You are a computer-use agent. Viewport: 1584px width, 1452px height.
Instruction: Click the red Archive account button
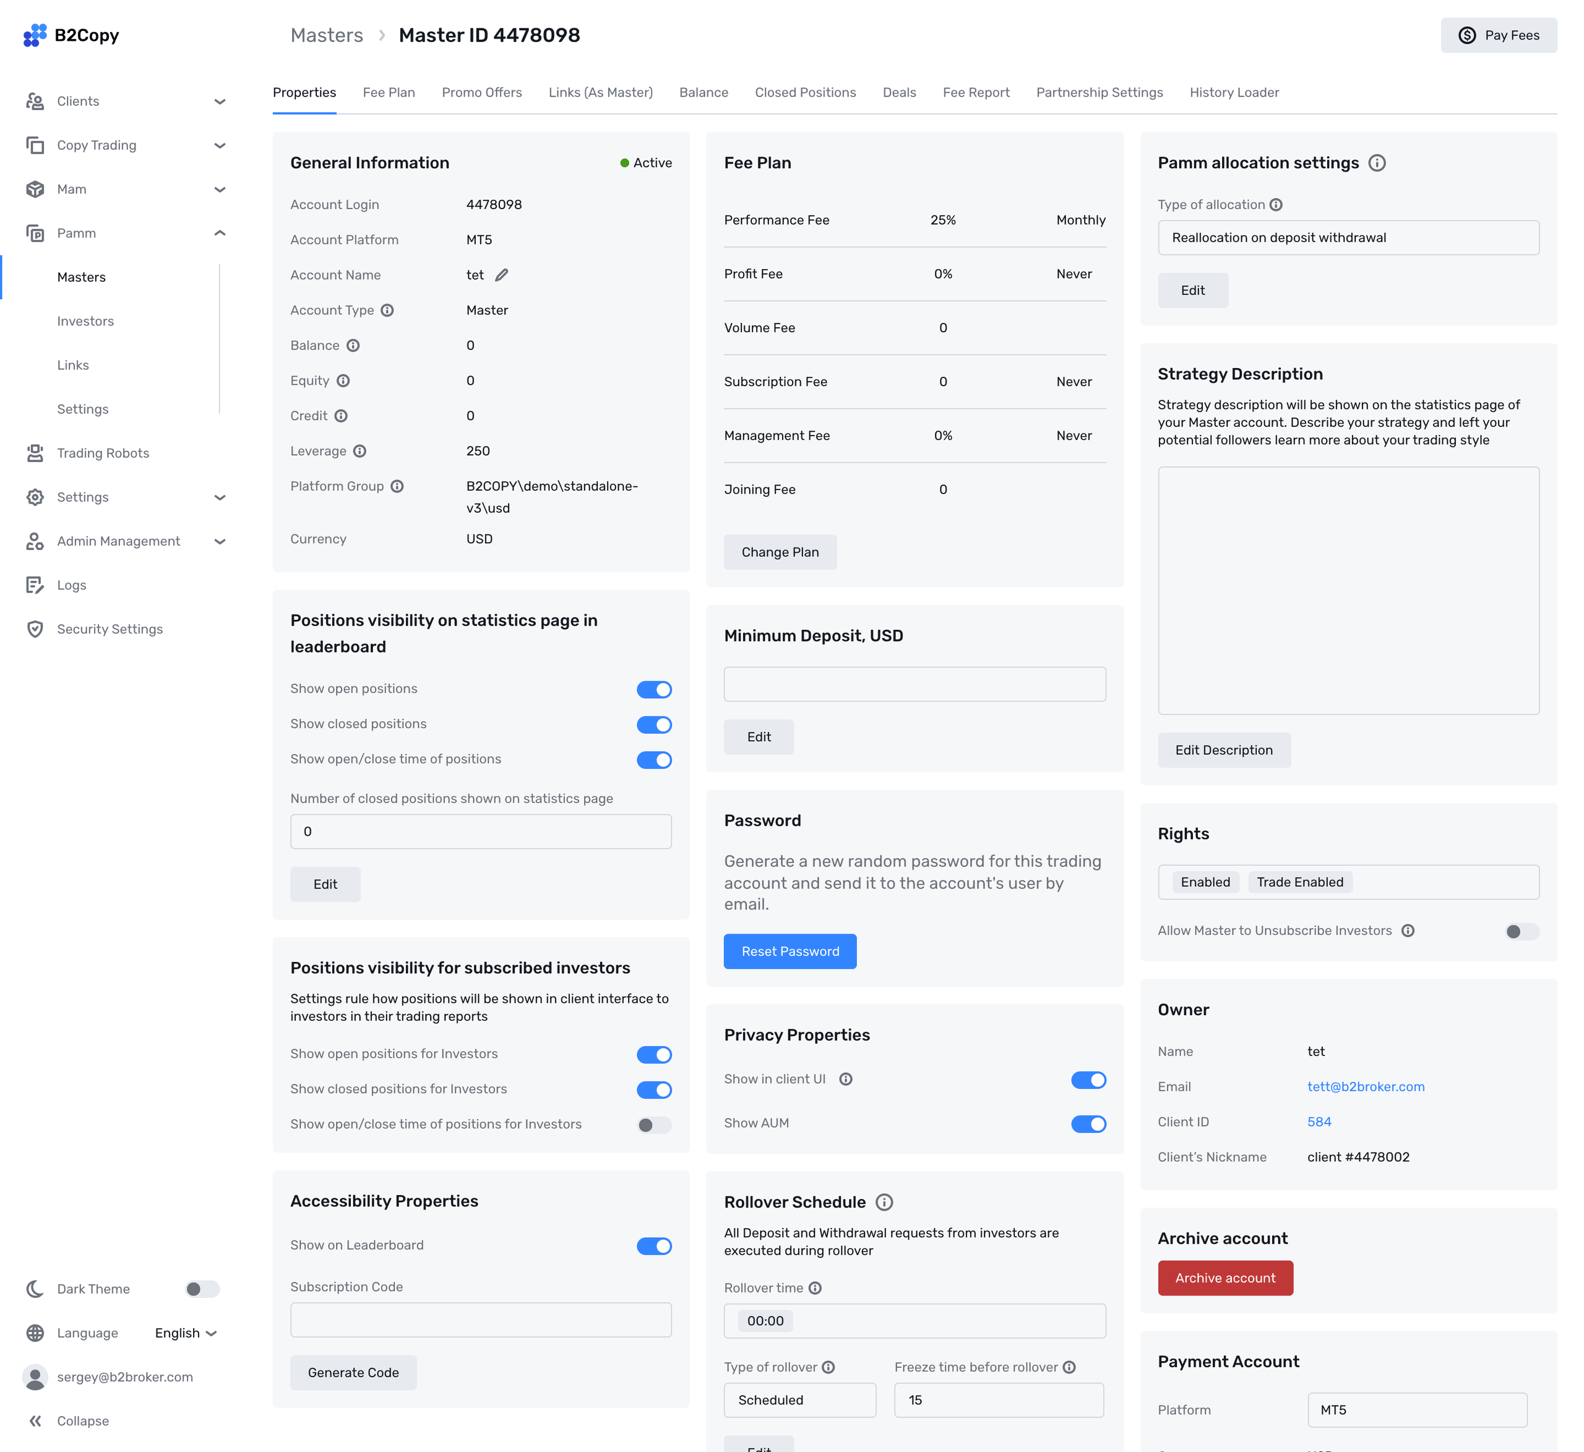[1226, 1278]
